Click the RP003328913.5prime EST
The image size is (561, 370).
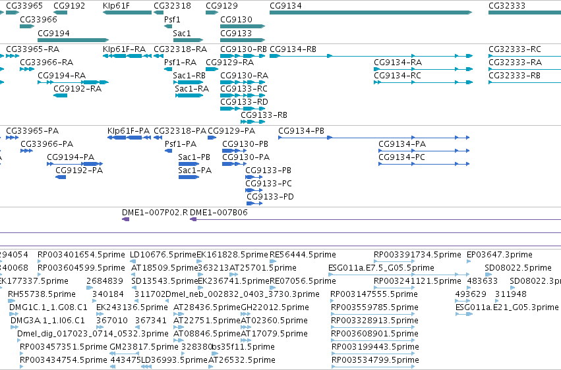coord(372,327)
